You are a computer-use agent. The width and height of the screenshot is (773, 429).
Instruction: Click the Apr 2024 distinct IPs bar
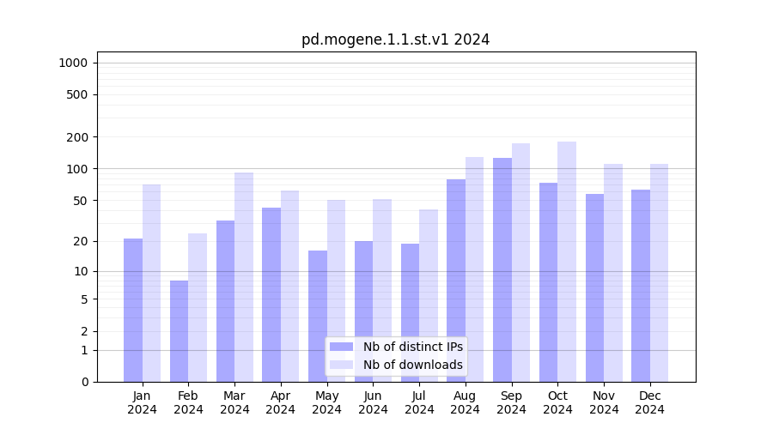pyautogui.click(x=271, y=294)
